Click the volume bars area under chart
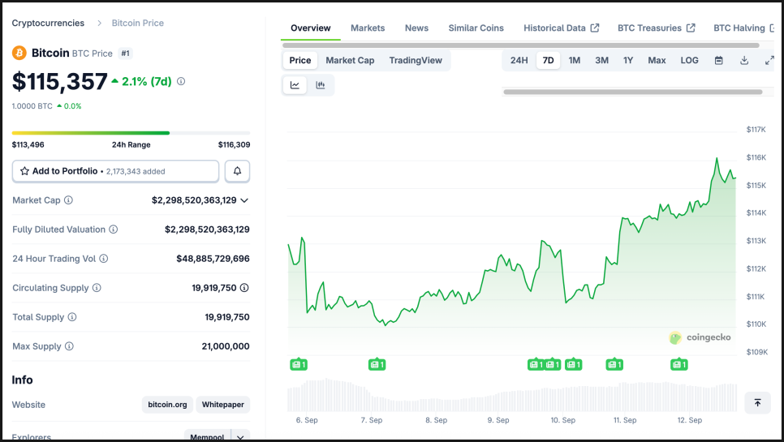Screen dimensions: 784x442 point(512,395)
